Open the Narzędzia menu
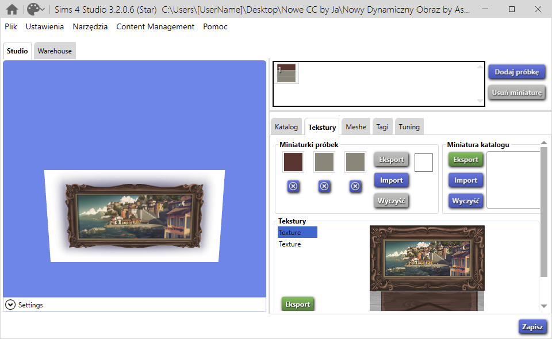Viewport: 552px width, 339px height. point(90,26)
